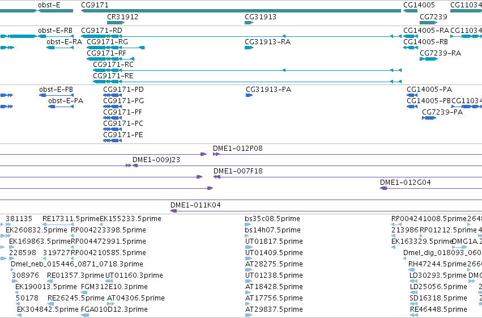Select Dmel_neb_015446_0871_0718.3prime label
This screenshot has width=482, height=318.
click(77, 265)
